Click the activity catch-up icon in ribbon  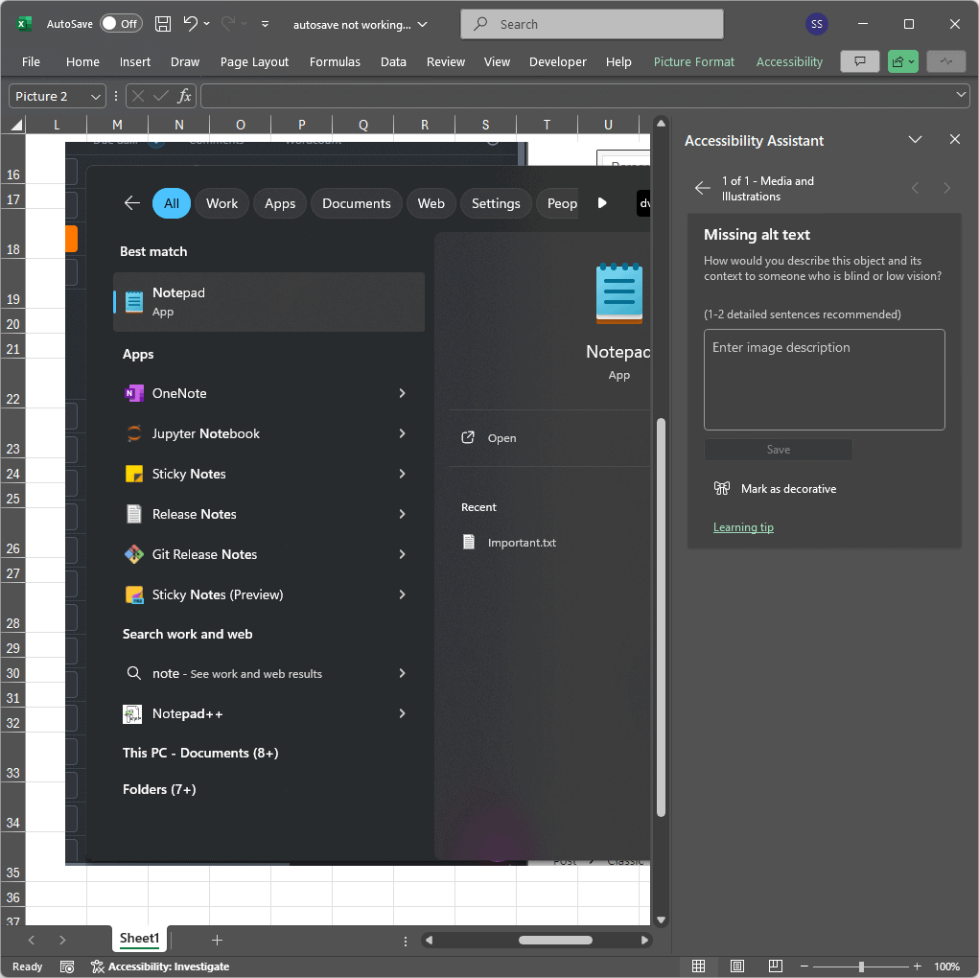pos(945,61)
